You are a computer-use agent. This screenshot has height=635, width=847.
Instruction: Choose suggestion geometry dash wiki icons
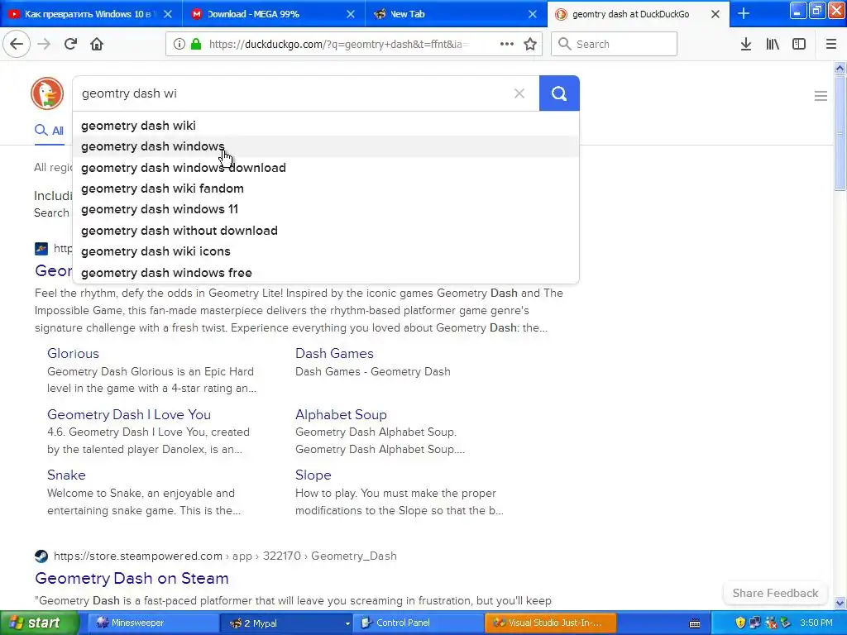pyautogui.click(x=326, y=251)
